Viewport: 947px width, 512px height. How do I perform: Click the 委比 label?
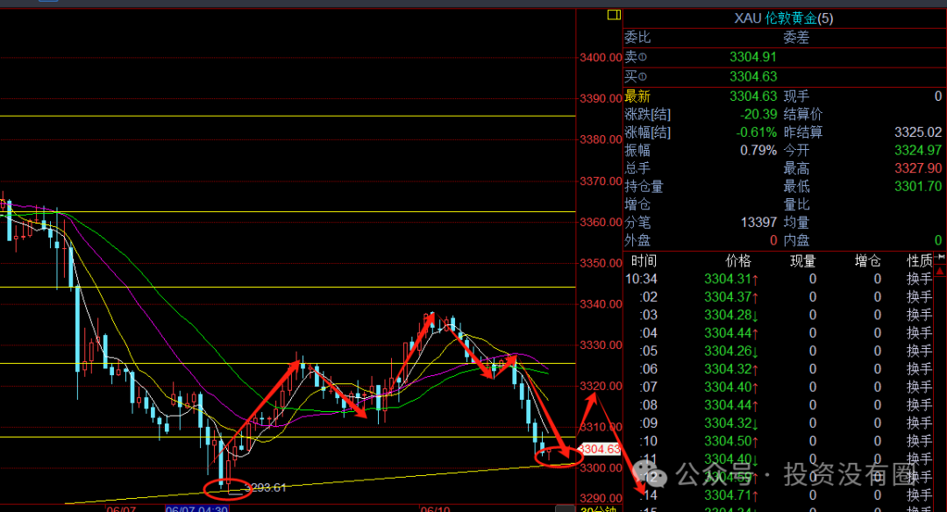[637, 38]
